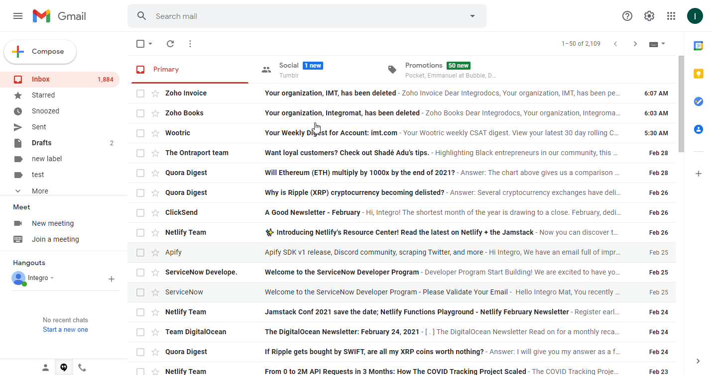Click the Support help question mark icon
712x375 pixels.
(627, 16)
